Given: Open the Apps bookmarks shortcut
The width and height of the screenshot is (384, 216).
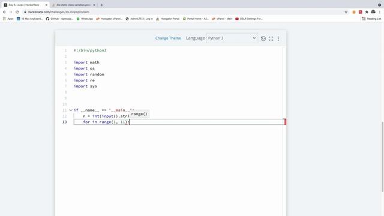Looking at the screenshot, I should 8,19.
